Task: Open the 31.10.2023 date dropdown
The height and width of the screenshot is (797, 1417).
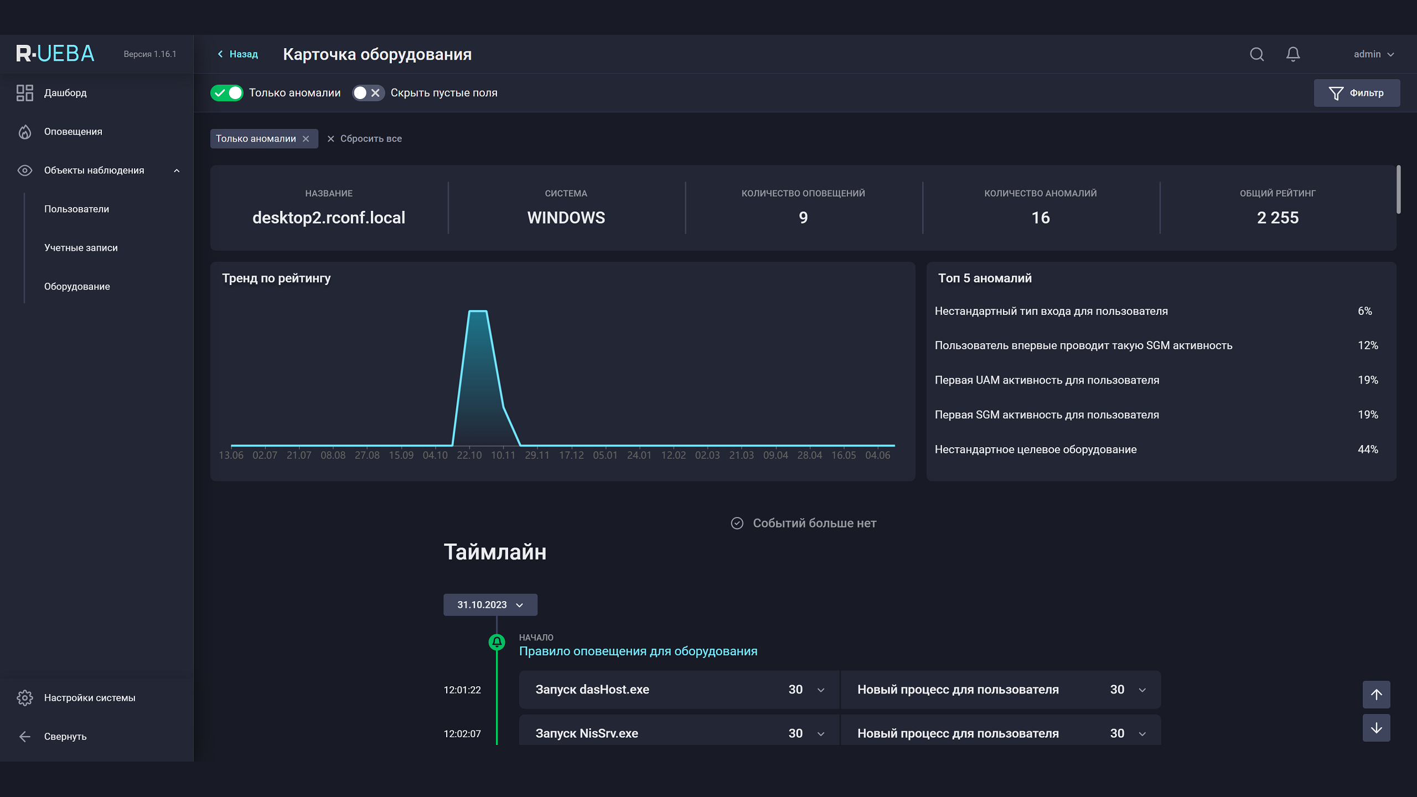Action: [490, 605]
